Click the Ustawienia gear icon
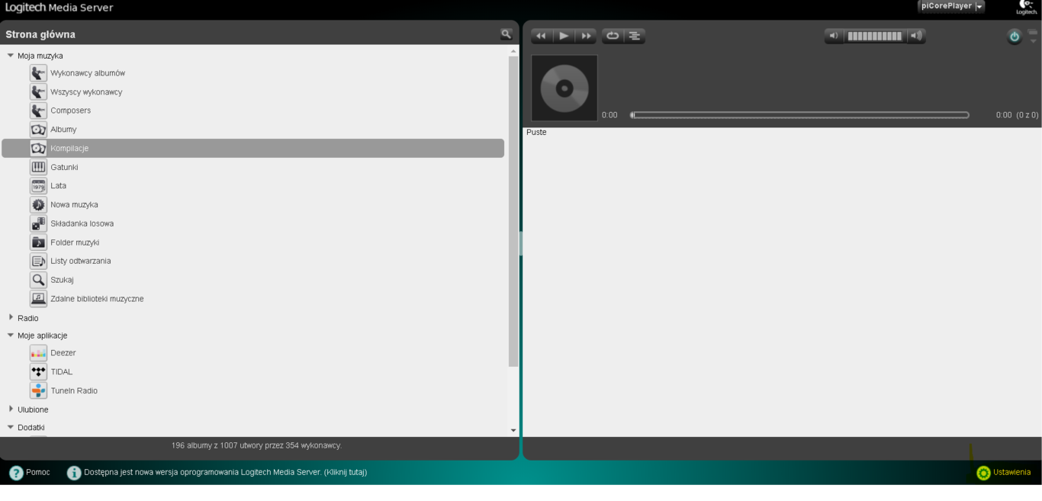 coord(983,473)
